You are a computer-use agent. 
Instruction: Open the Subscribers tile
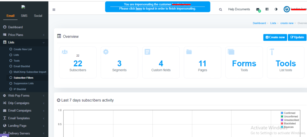click(x=78, y=62)
